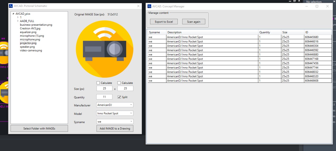Click the ID column header
Image resolution: width=336 pixels, height=151 pixels.
click(318, 32)
